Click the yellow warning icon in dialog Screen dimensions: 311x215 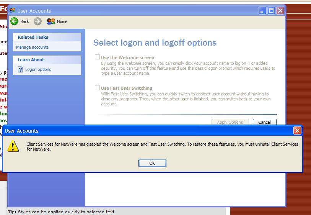(13, 146)
